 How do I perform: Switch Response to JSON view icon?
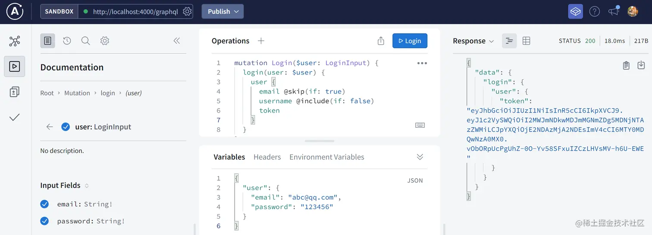point(509,41)
